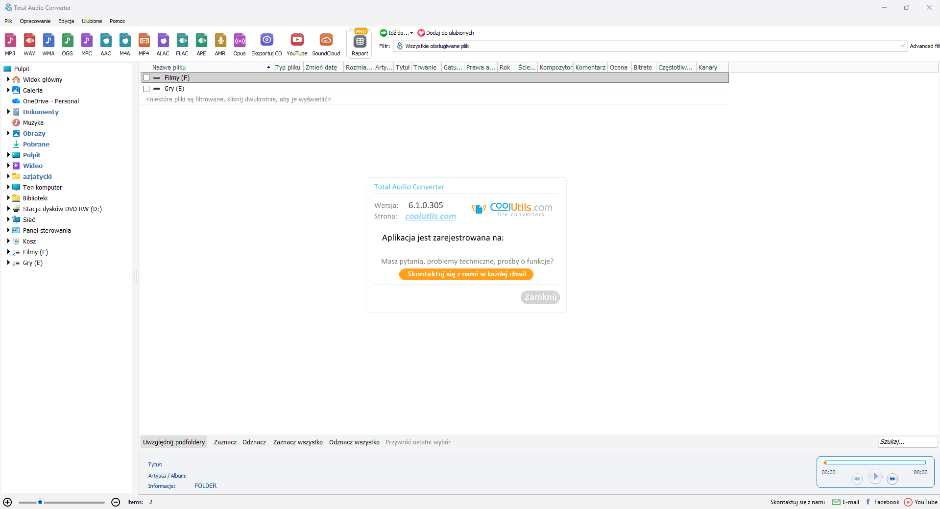Viewport: 940px width, 509px height.
Task: Select OneDrive - Personal in tree
Action: pos(51,101)
